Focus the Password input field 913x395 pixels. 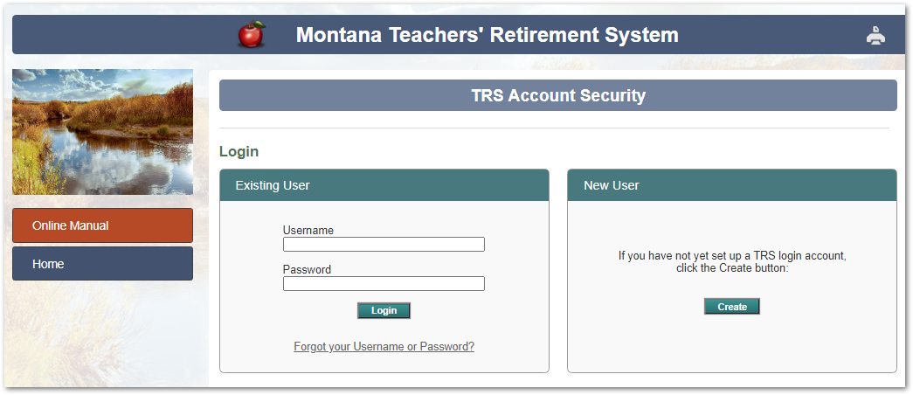(x=384, y=284)
